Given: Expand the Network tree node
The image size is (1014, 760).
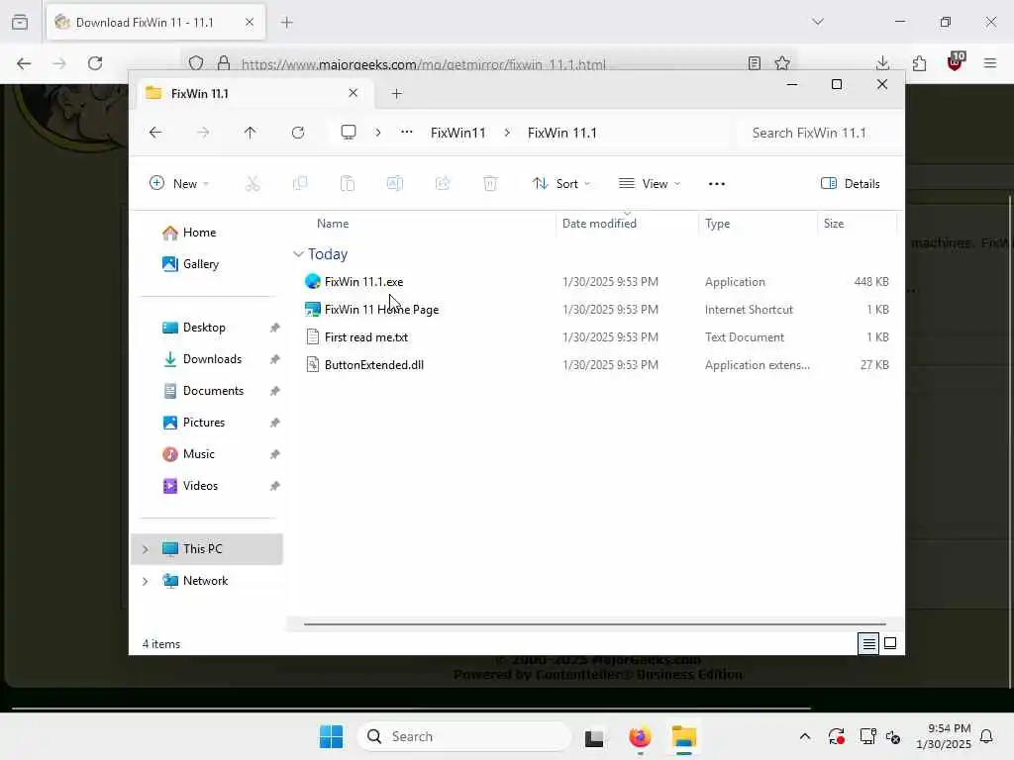Looking at the screenshot, I should 146,581.
